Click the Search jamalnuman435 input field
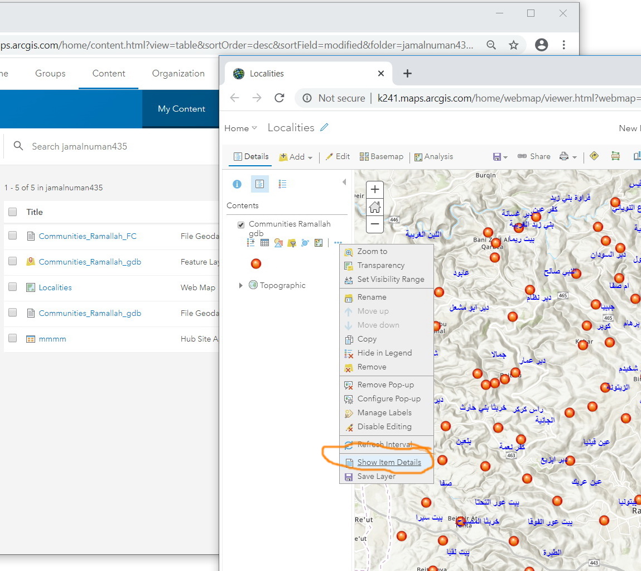641x571 pixels. [x=79, y=146]
